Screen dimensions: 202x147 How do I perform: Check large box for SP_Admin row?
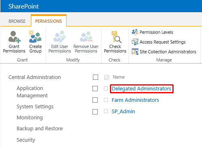pyautogui.click(x=95, y=112)
